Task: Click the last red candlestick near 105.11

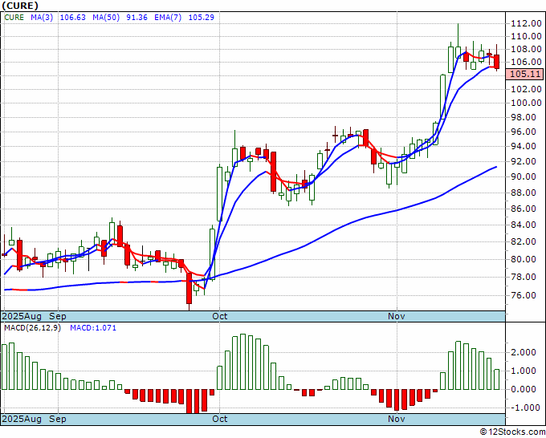Action: (x=496, y=62)
